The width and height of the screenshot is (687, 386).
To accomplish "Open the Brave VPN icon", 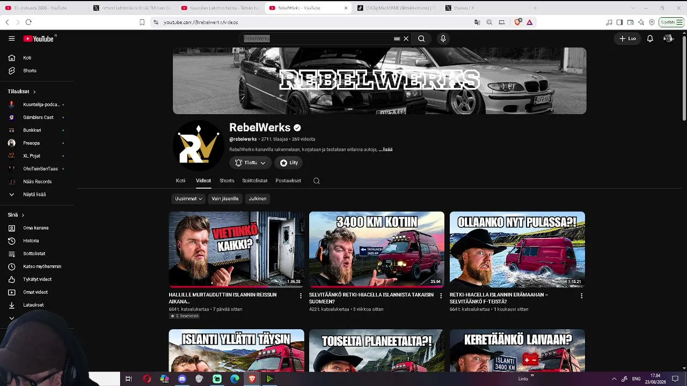I will coord(652,22).
